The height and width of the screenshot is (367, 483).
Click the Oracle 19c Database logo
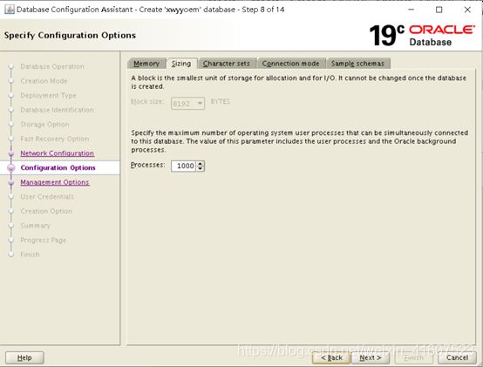click(x=422, y=35)
